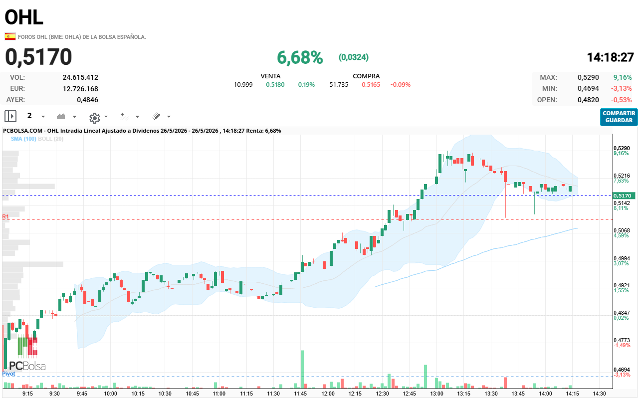
Task: Click the EUR value 12.726.168
Action: (x=80, y=89)
